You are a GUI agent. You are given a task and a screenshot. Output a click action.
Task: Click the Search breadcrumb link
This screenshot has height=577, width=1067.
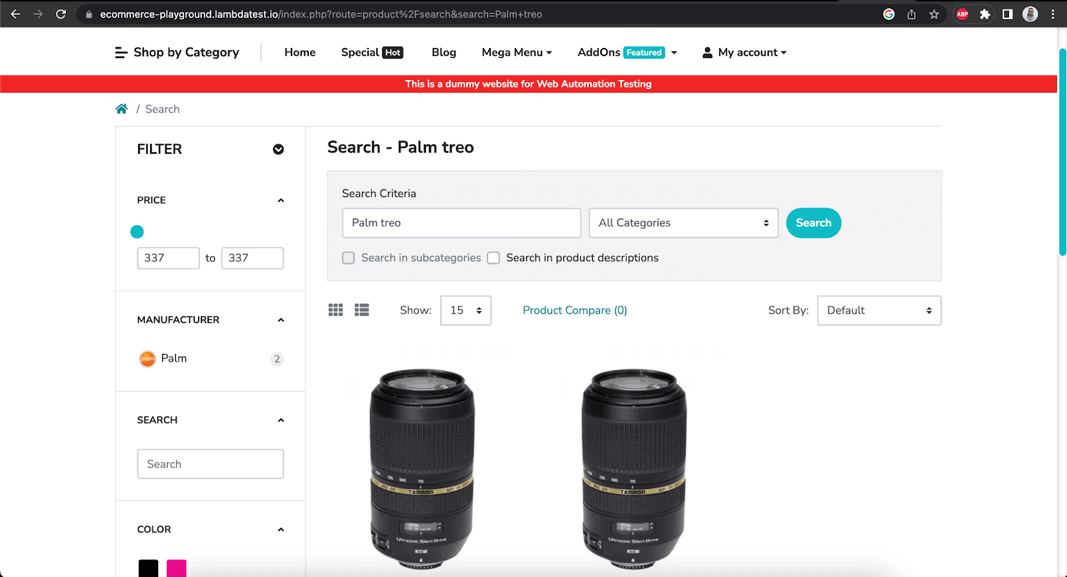[163, 109]
